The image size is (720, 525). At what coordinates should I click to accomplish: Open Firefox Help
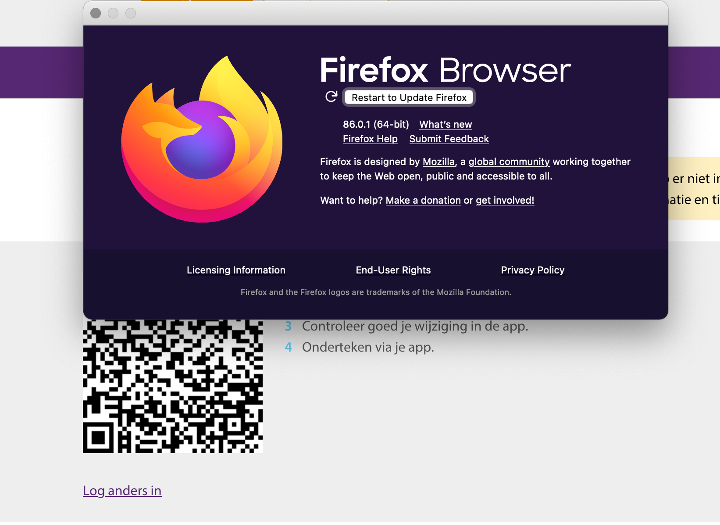point(370,139)
